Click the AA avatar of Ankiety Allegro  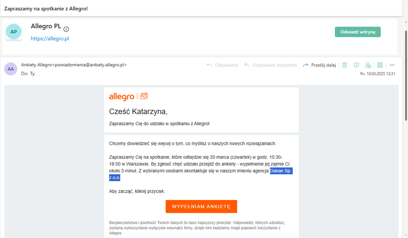pos(11,69)
